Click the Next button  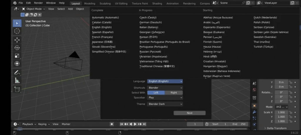pyautogui.click(x=190, y=113)
